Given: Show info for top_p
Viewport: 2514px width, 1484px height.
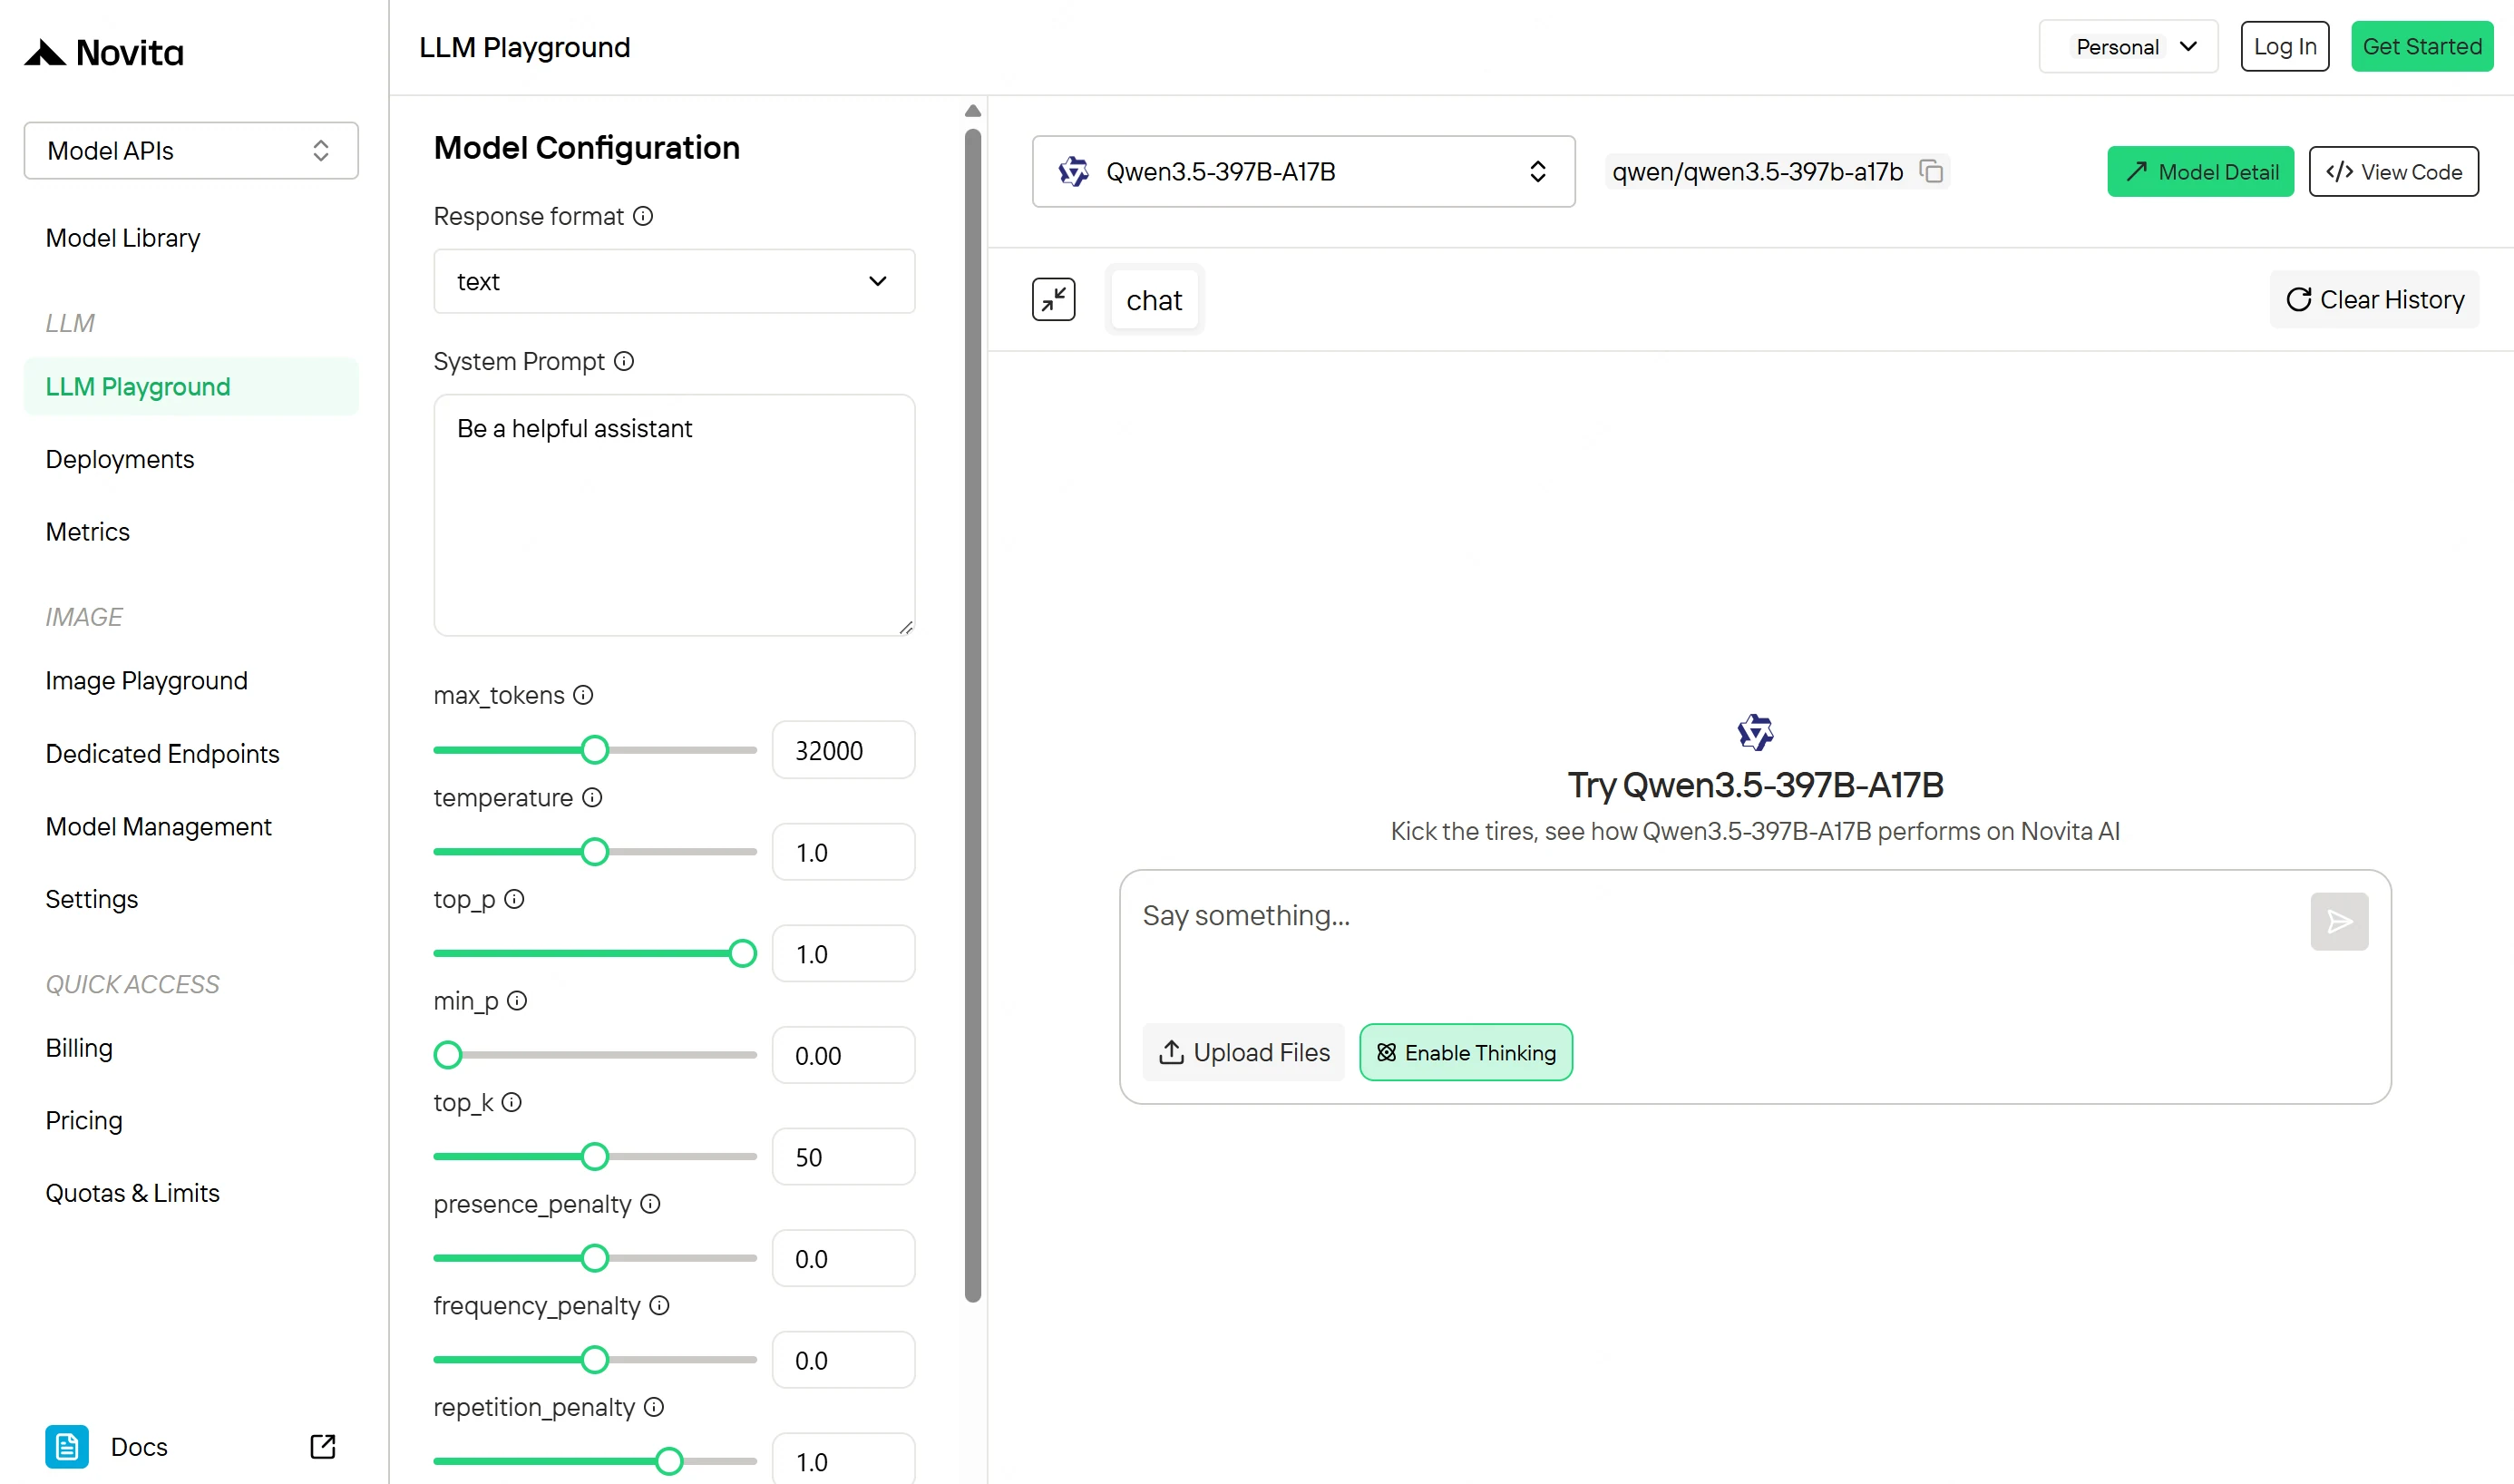Looking at the screenshot, I should [514, 899].
